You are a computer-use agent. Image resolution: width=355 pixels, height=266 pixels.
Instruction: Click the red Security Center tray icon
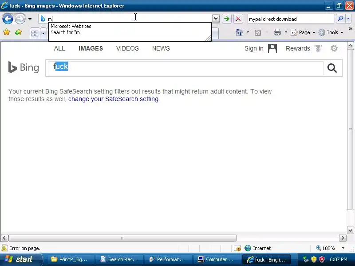tap(321, 259)
